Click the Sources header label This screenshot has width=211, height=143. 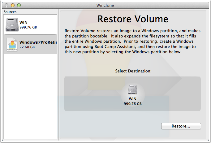(x=10, y=12)
